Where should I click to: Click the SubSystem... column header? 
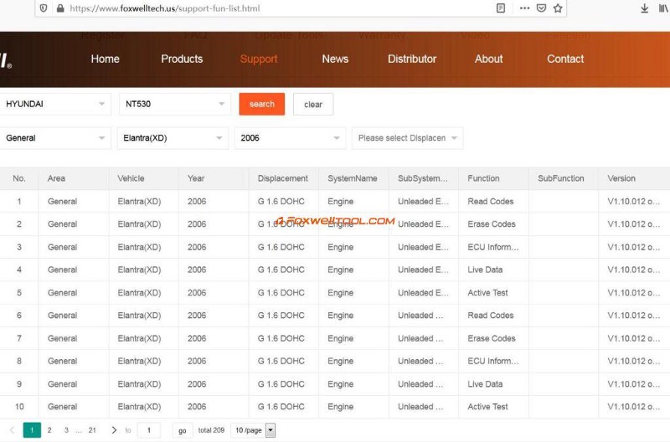click(x=423, y=178)
